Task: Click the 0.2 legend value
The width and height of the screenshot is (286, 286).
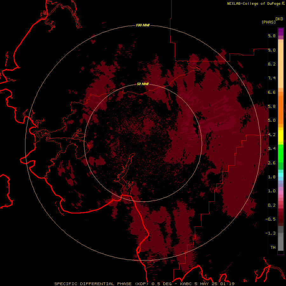Action: pos(272,205)
